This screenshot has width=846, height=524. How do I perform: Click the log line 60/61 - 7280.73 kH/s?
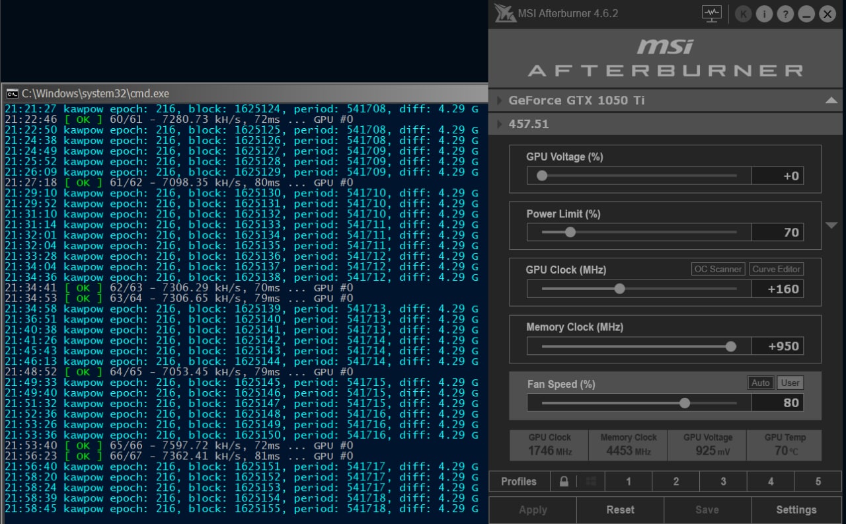click(178, 119)
